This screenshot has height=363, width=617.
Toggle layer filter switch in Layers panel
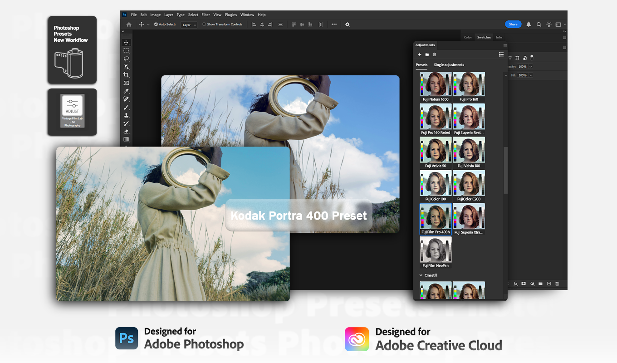pos(532,57)
